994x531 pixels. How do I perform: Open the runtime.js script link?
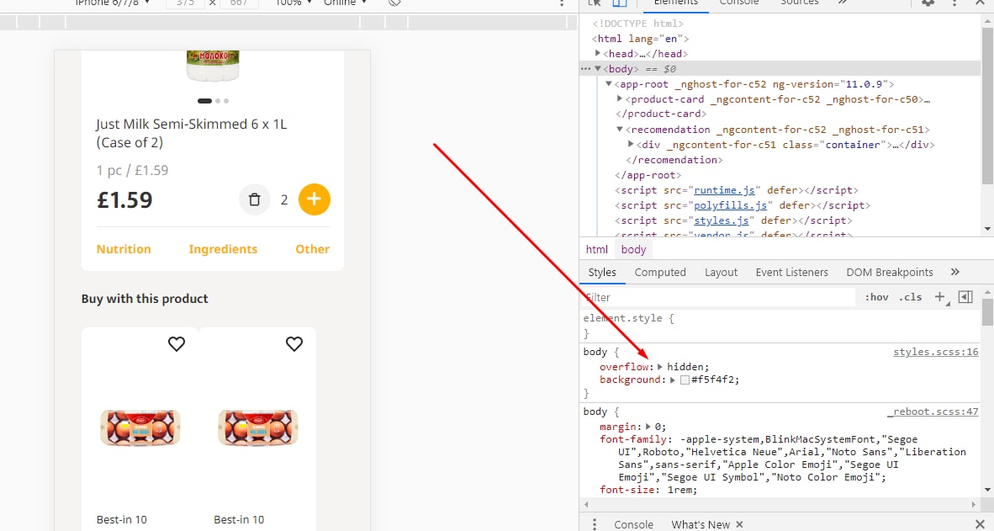click(725, 190)
